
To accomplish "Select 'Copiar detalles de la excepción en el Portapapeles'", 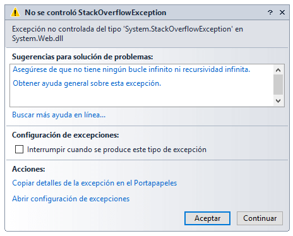I will (95, 183).
